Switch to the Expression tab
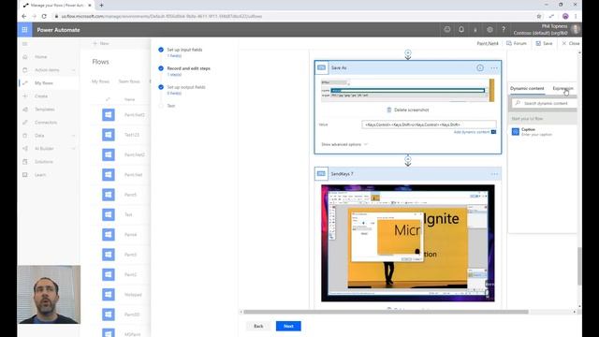599x337 pixels. (562, 89)
